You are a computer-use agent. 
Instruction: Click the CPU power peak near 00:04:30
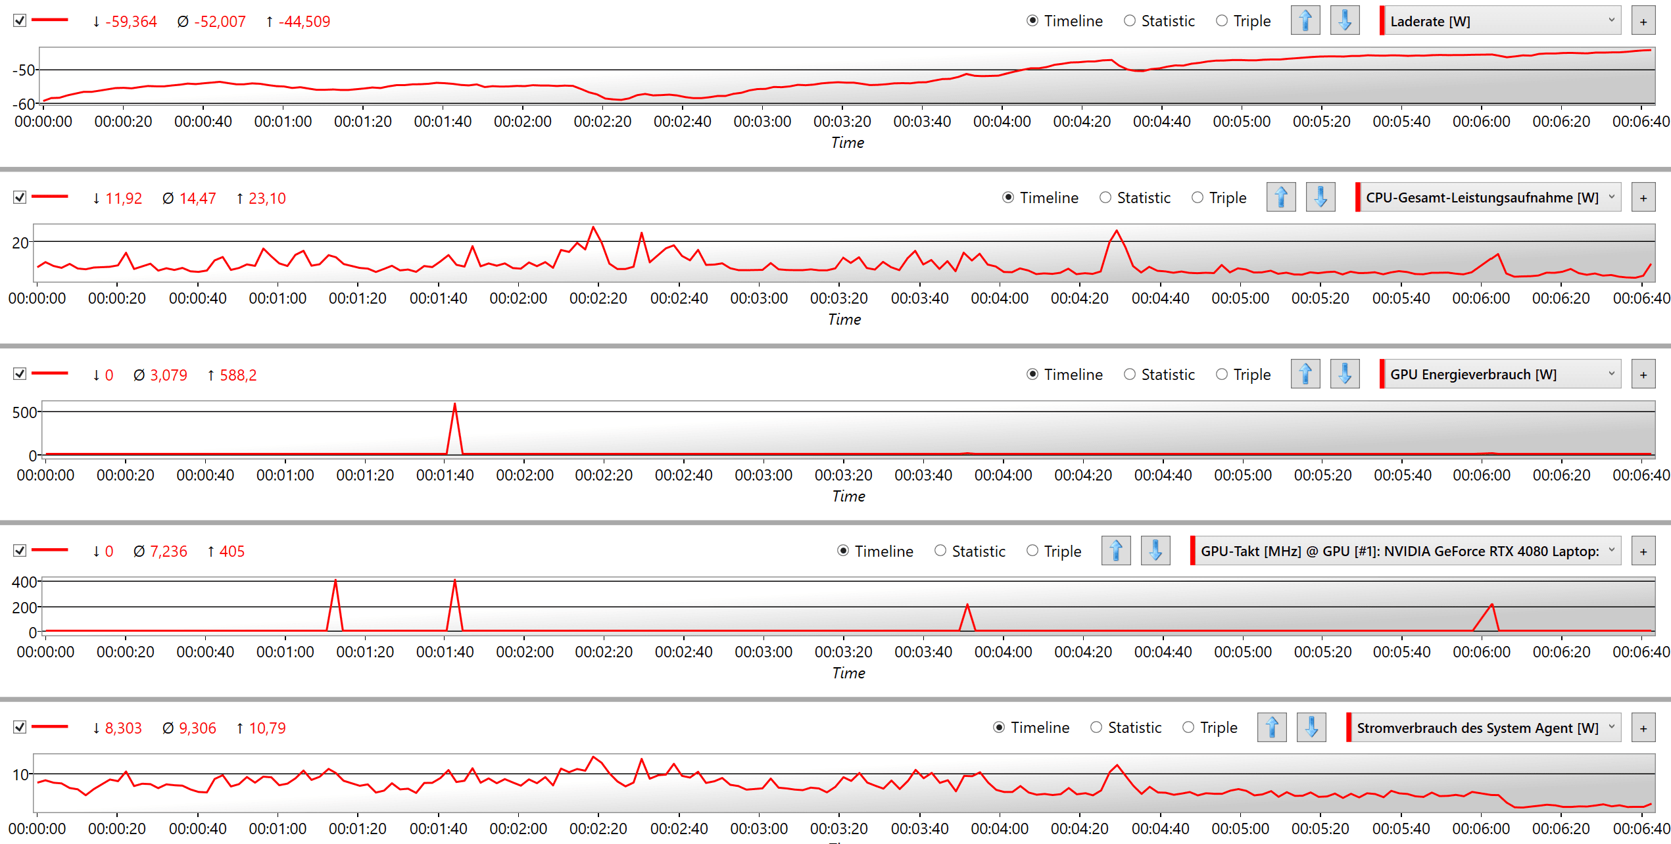pos(1117,232)
